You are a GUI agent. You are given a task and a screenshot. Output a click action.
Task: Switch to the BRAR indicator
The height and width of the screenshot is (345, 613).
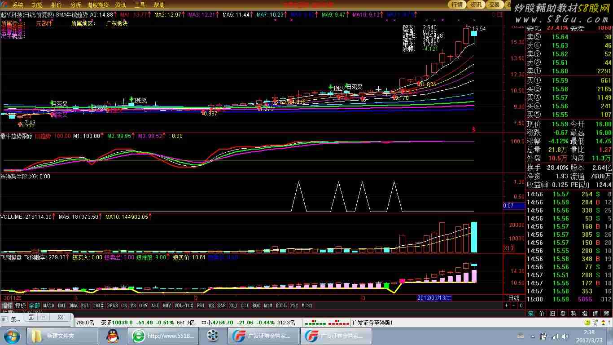click(x=113, y=305)
